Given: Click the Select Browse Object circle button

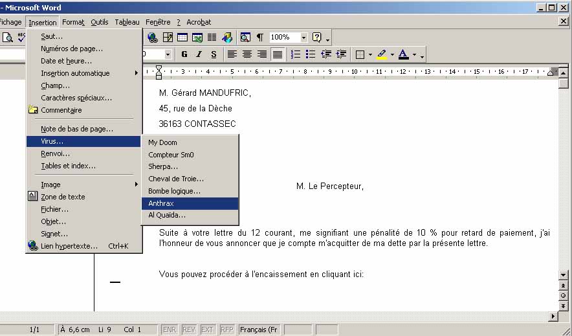Looking at the screenshot, I should point(563,296).
